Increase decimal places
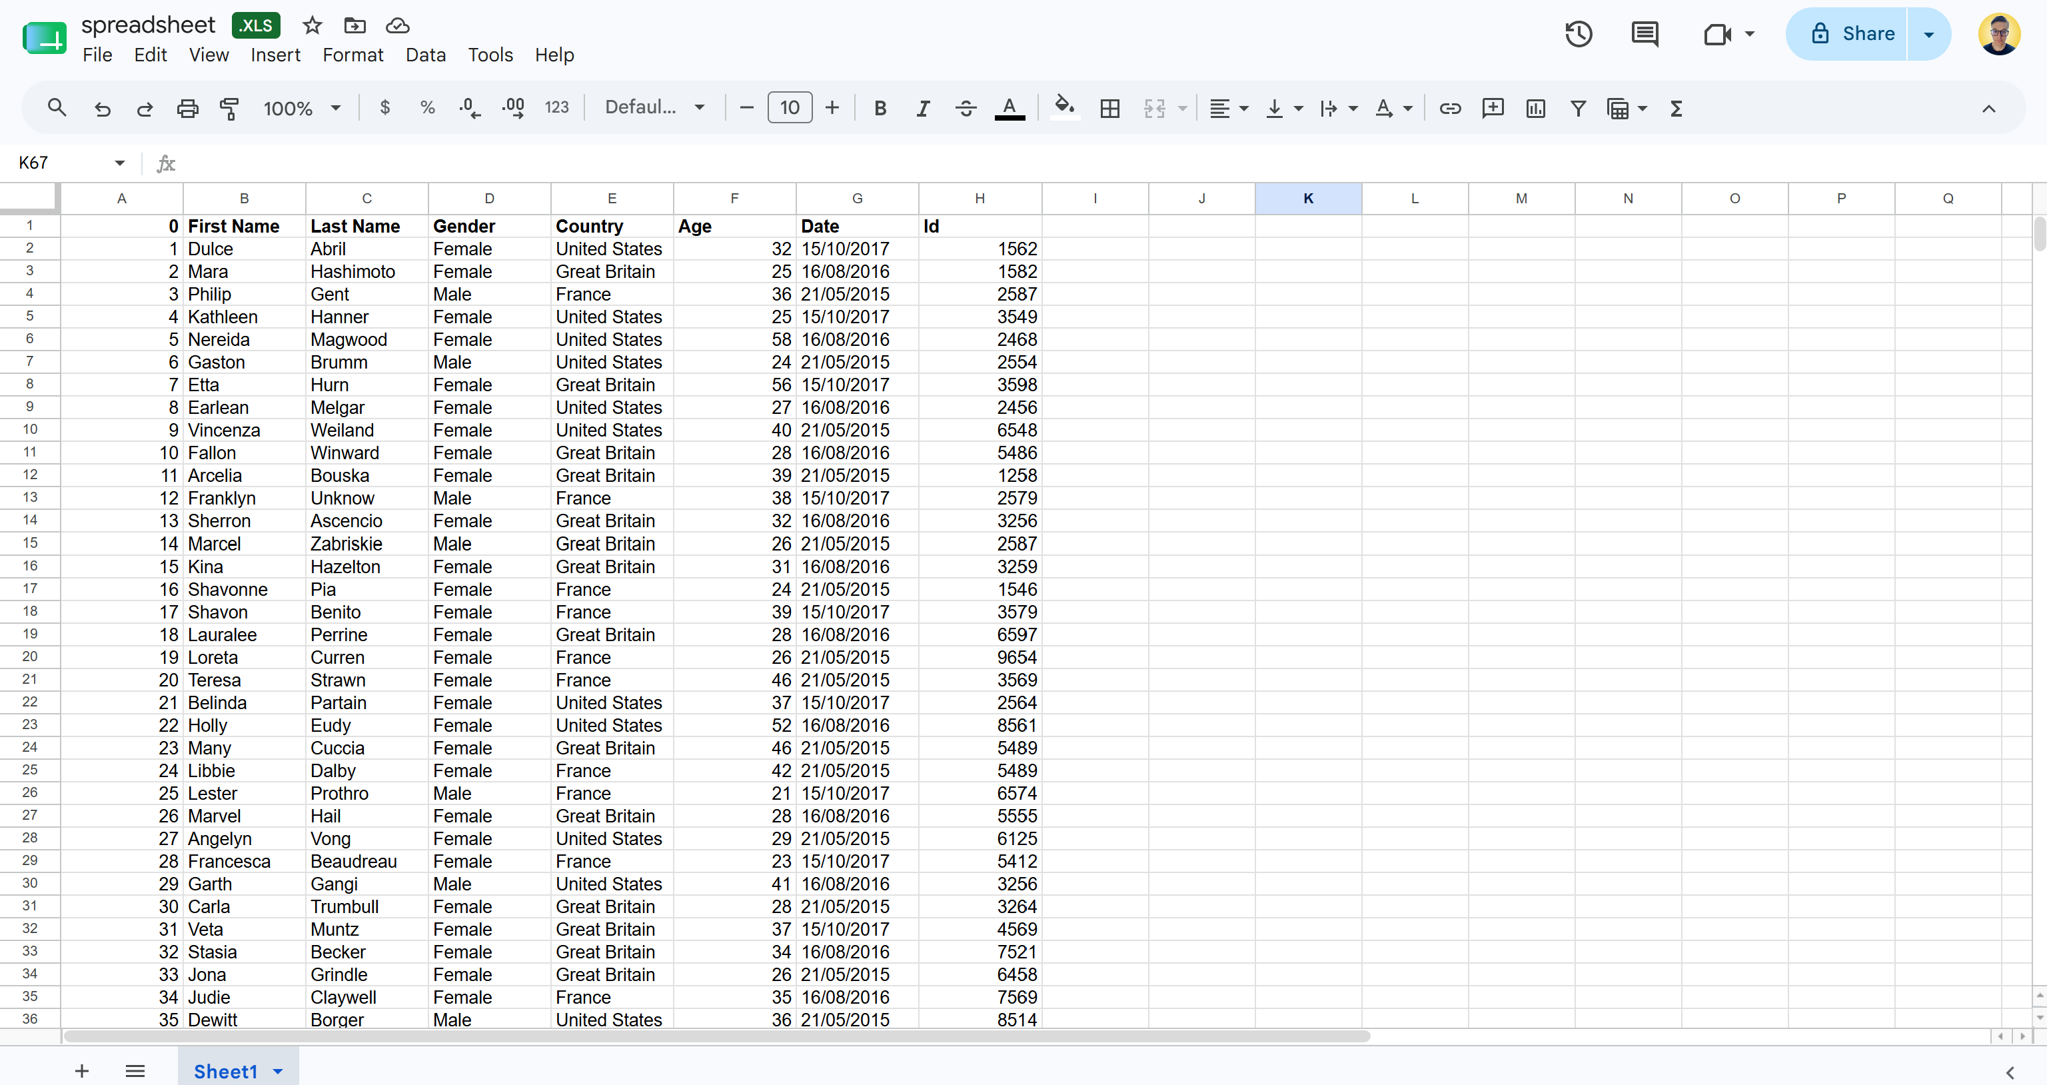2047x1085 pixels. [x=513, y=107]
